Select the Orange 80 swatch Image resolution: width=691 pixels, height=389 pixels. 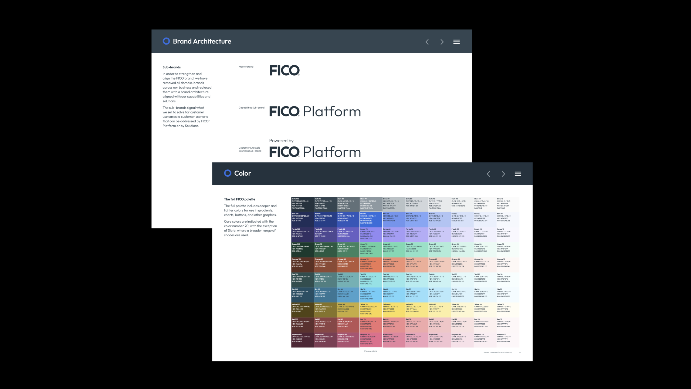pos(348,265)
